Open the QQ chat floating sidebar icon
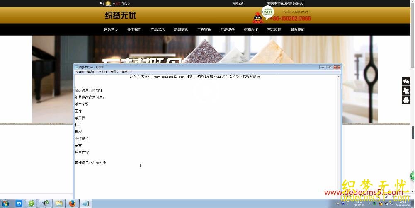 click(x=406, y=100)
